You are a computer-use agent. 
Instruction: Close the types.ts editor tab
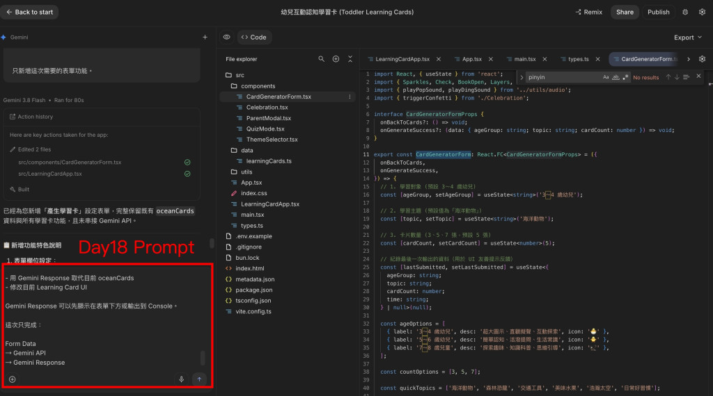597,59
